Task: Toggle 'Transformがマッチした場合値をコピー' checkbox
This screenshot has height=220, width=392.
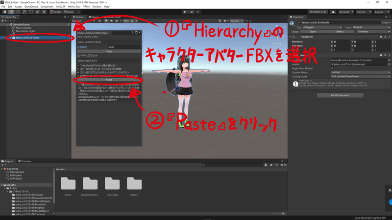Action: click(78, 66)
